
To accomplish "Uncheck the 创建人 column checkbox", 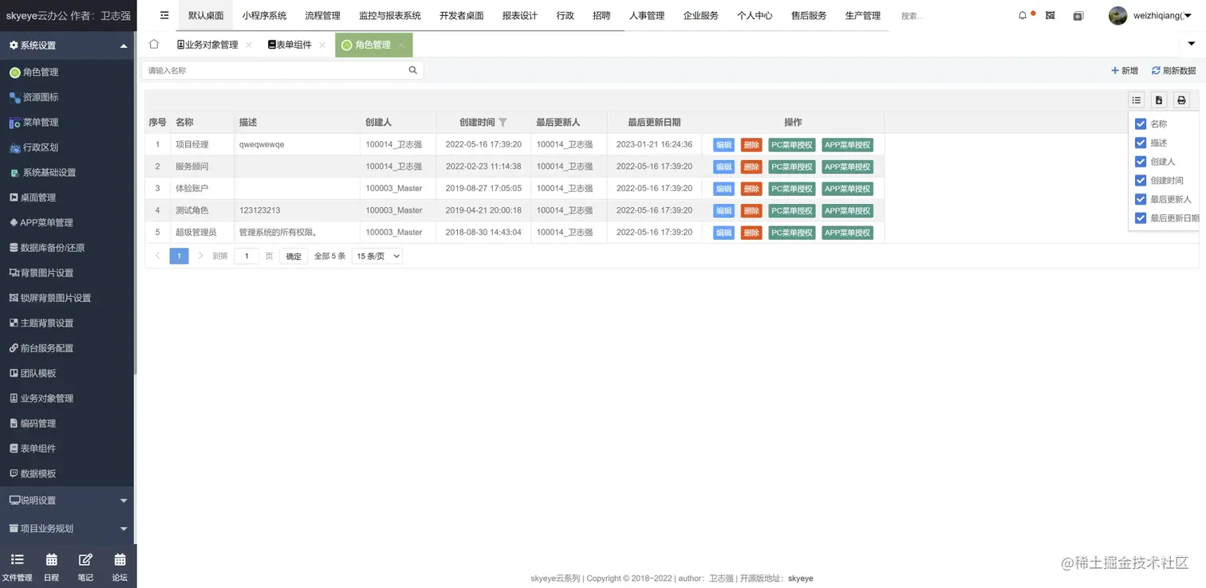I will [1141, 161].
